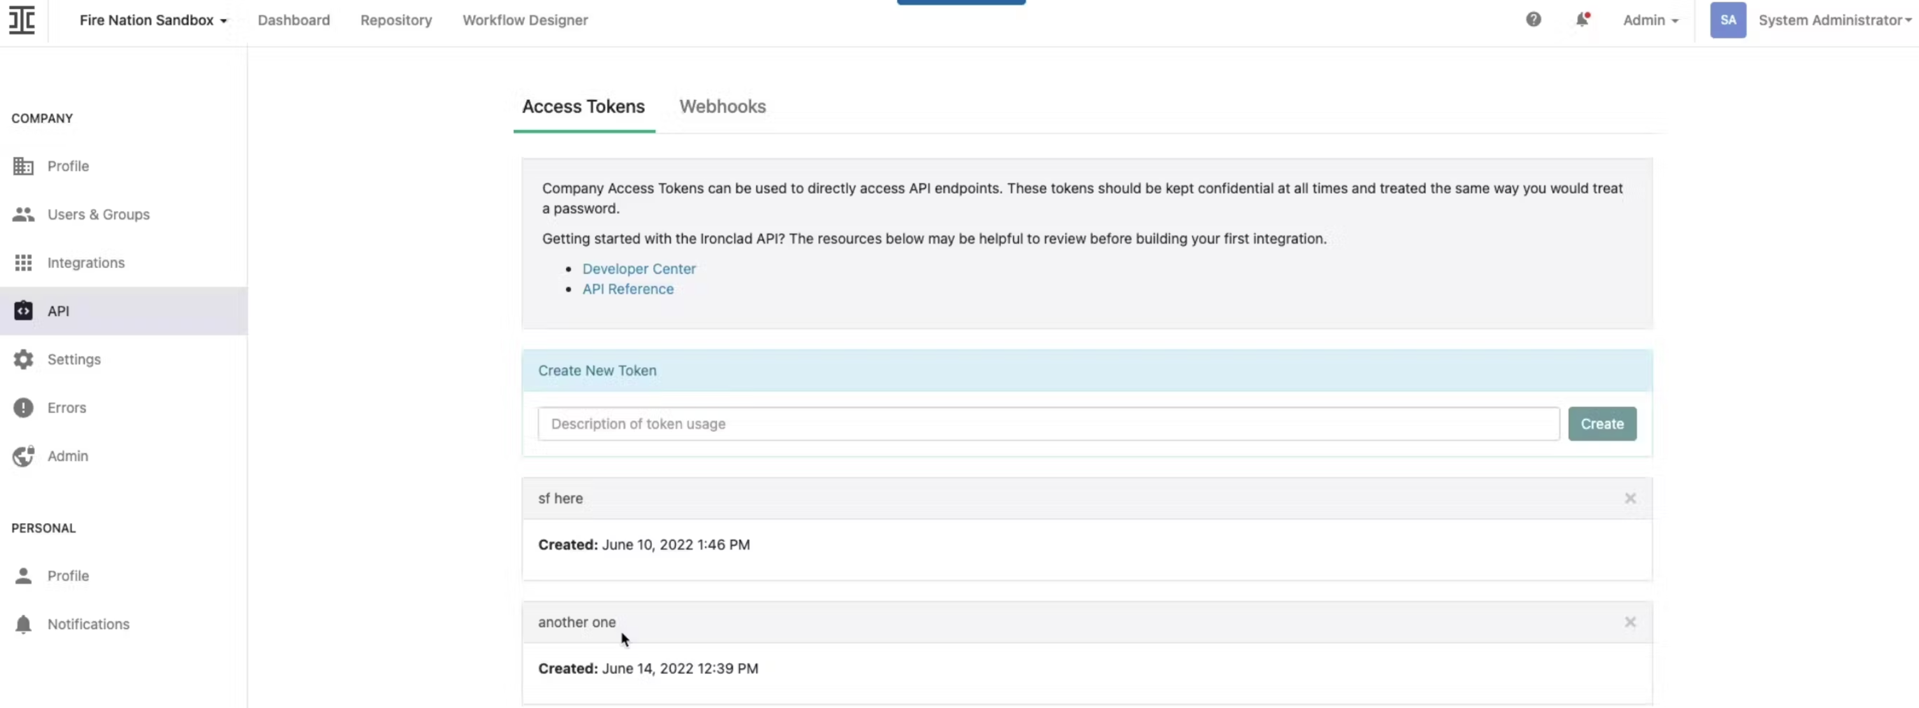Viewport: 1919px width, 708px height.
Task: Open the Admin globe icon in sidebar
Action: pyautogui.click(x=23, y=456)
